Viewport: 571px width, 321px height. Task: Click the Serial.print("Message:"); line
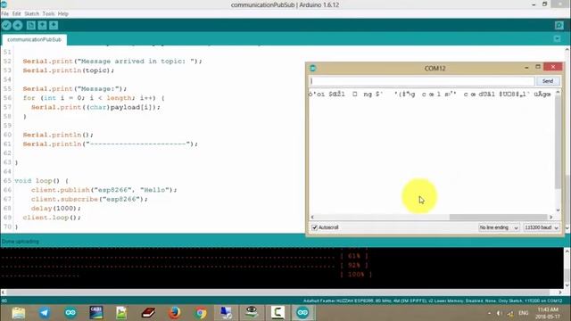pyautogui.click(x=75, y=89)
